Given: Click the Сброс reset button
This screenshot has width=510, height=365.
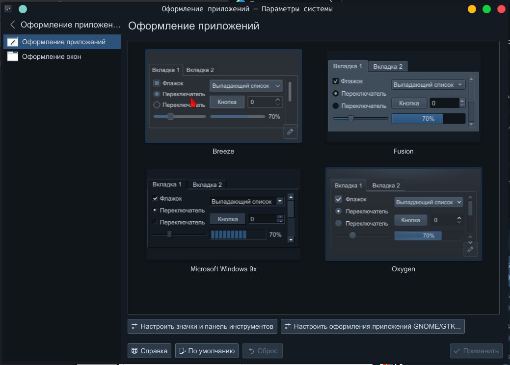Looking at the screenshot, I should [x=263, y=351].
